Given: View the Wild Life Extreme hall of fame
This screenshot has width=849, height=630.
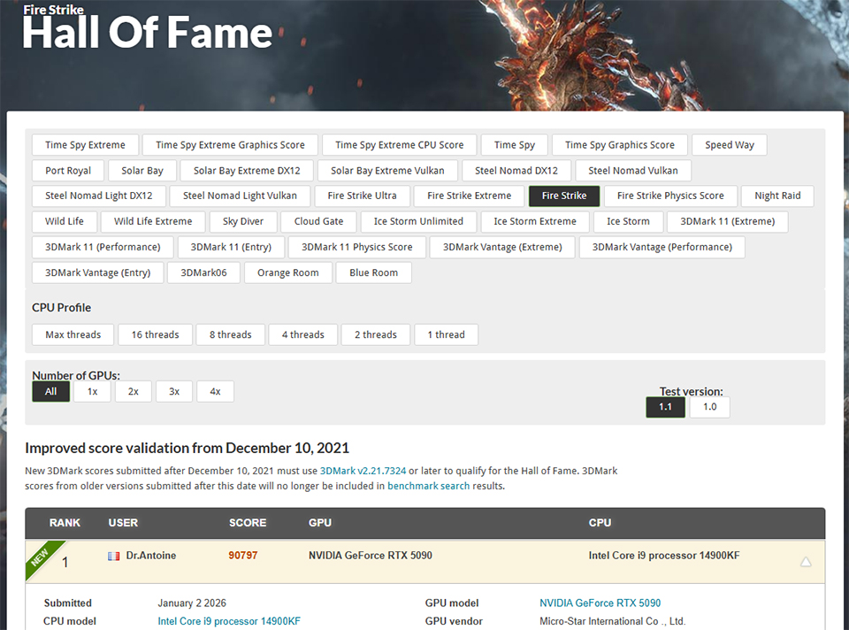Looking at the screenshot, I should [152, 221].
